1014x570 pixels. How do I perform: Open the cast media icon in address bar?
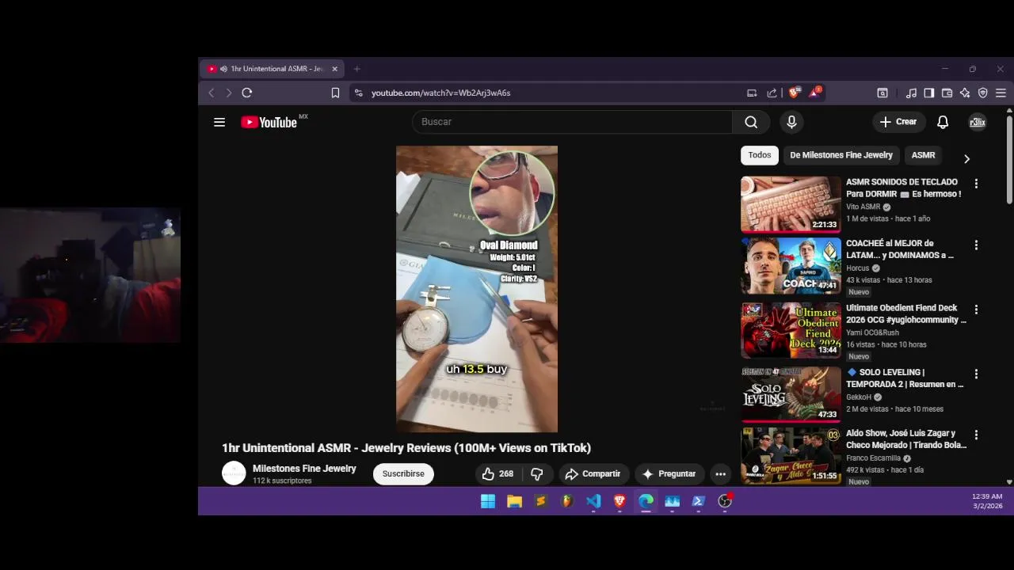click(x=752, y=93)
